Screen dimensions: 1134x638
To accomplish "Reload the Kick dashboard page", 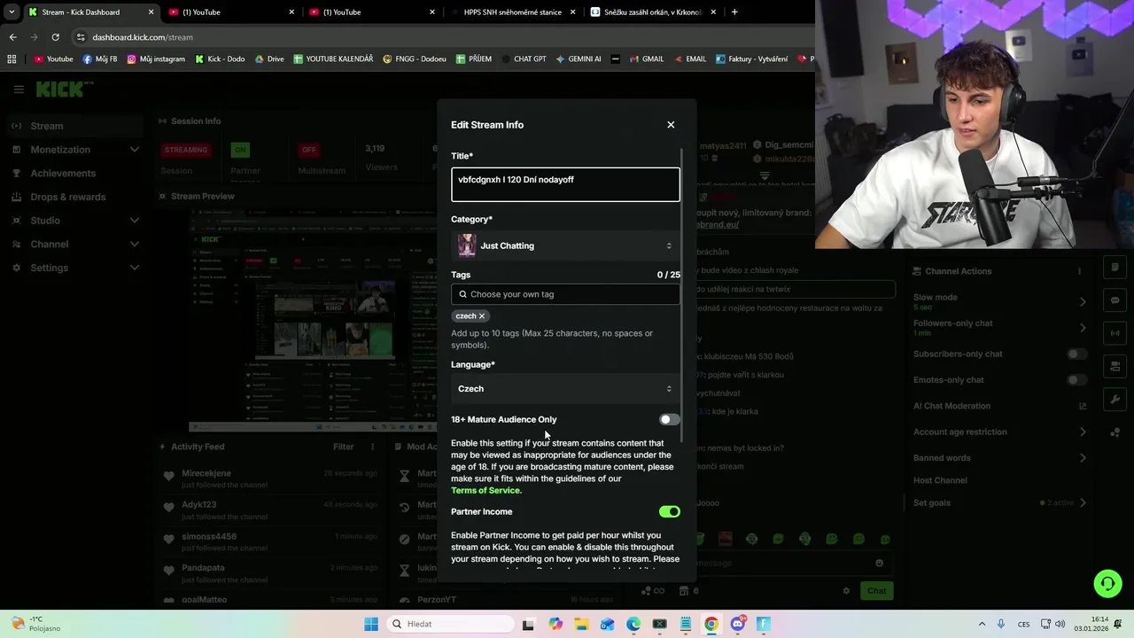I will 55,37.
